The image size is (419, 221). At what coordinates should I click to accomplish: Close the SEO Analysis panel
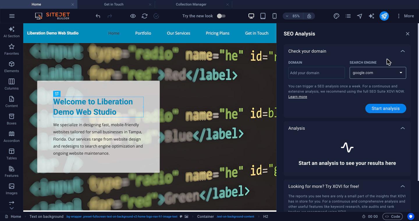(407, 34)
